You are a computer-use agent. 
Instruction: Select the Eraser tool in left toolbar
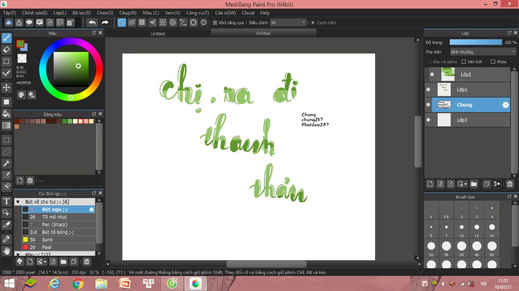point(6,50)
